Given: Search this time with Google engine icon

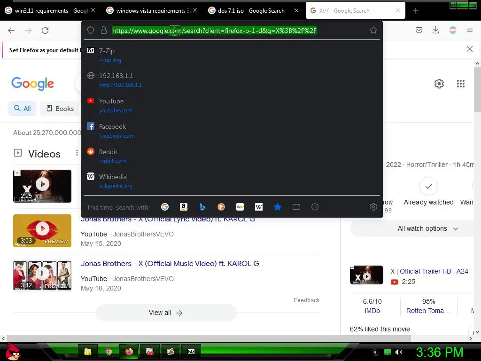Looking at the screenshot, I should [165, 207].
